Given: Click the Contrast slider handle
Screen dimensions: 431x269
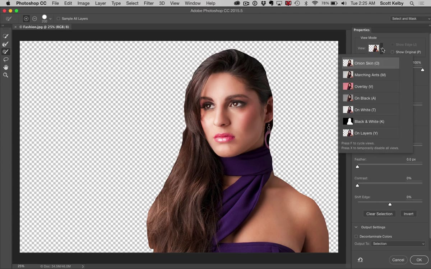Looking at the screenshot, I should [357, 185].
